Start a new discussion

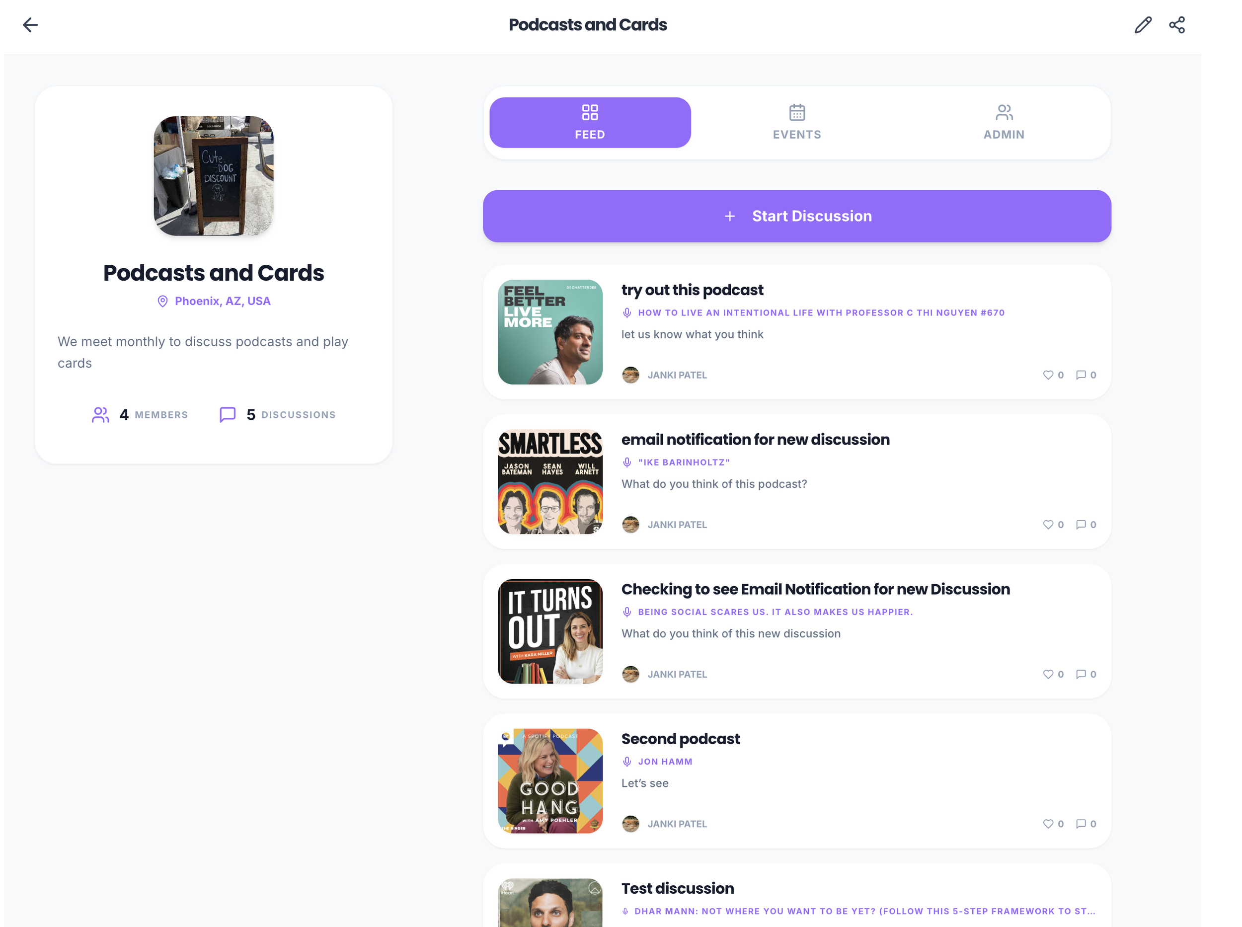click(797, 216)
